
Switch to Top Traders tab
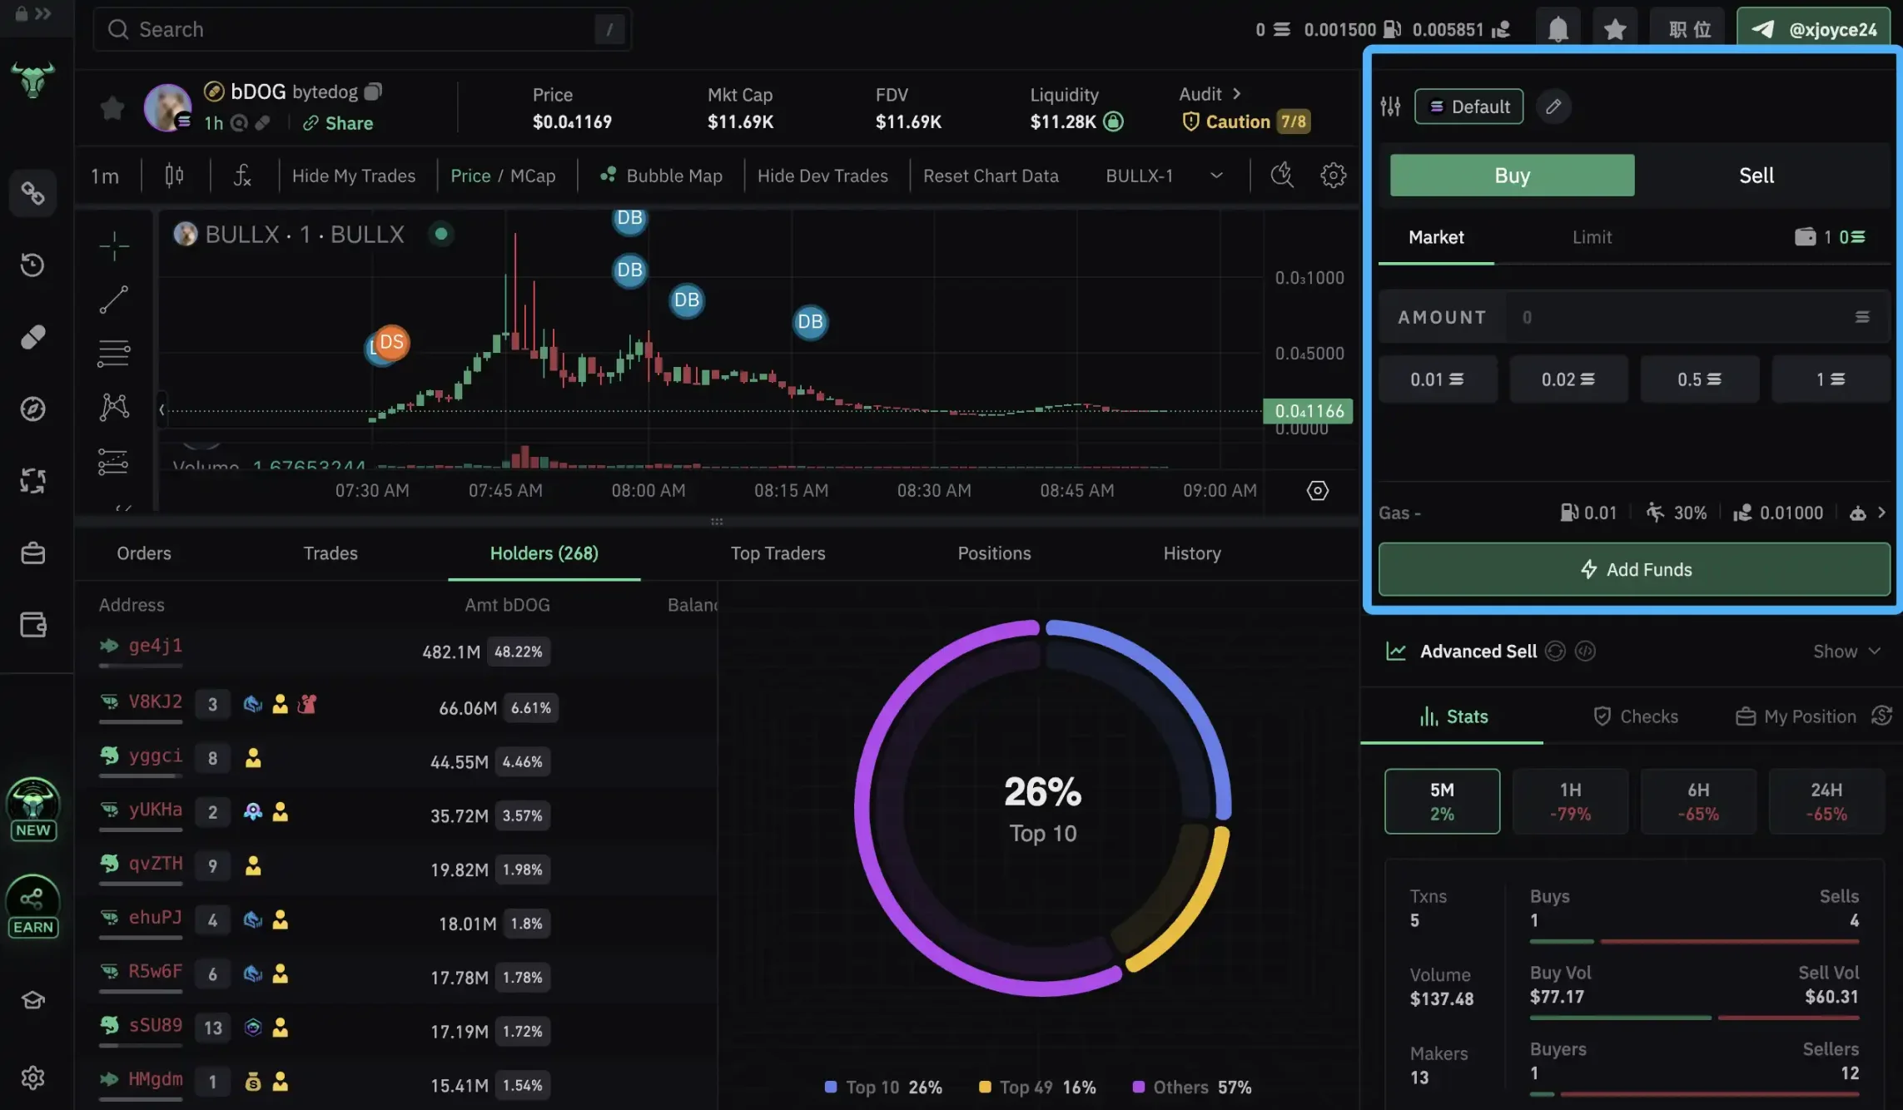pyautogui.click(x=777, y=551)
